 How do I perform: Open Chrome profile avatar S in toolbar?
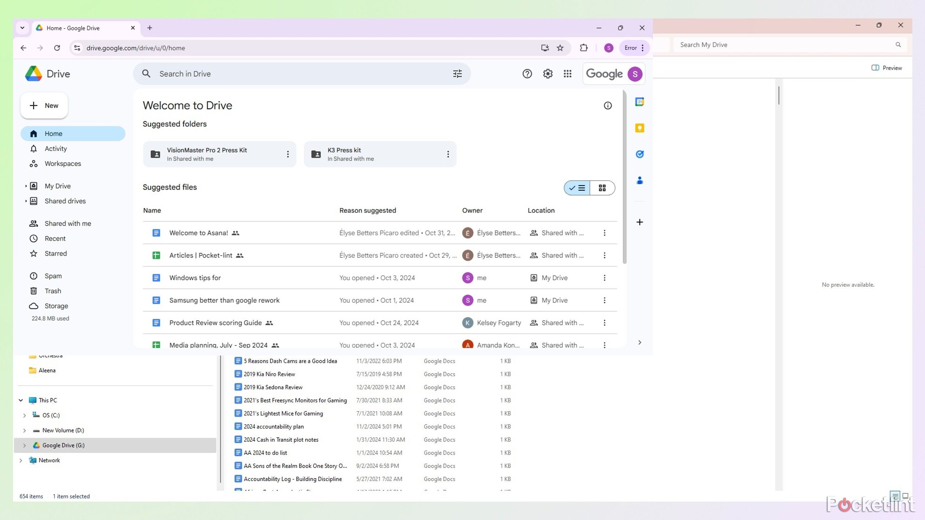click(608, 48)
